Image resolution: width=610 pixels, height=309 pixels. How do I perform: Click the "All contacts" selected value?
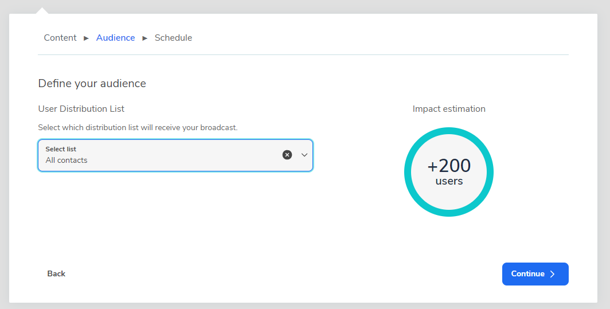click(x=67, y=161)
